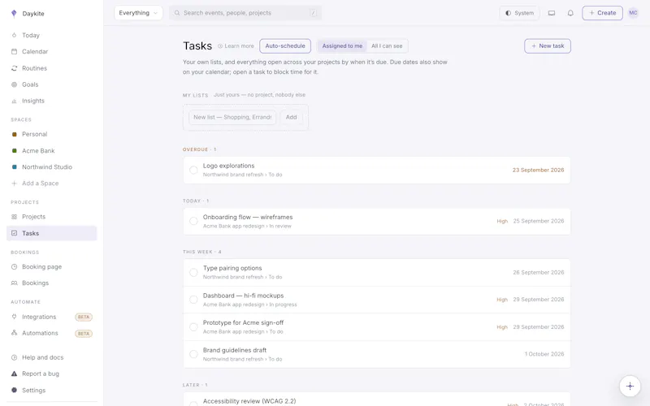Check off Dashboard — hi-fi mockups

[x=193, y=300]
